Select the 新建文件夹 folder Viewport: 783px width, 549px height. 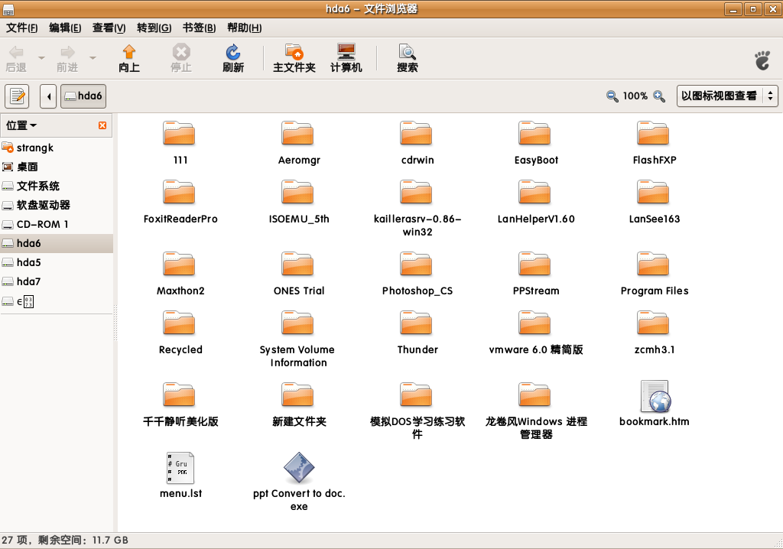[297, 395]
